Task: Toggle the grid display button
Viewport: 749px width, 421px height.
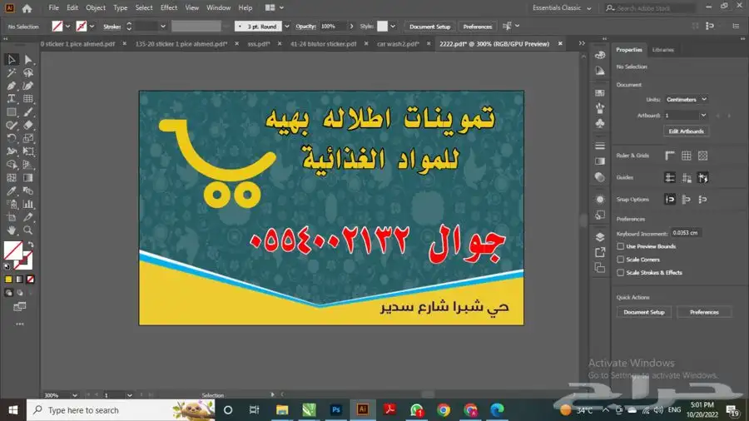Action: [x=687, y=156]
